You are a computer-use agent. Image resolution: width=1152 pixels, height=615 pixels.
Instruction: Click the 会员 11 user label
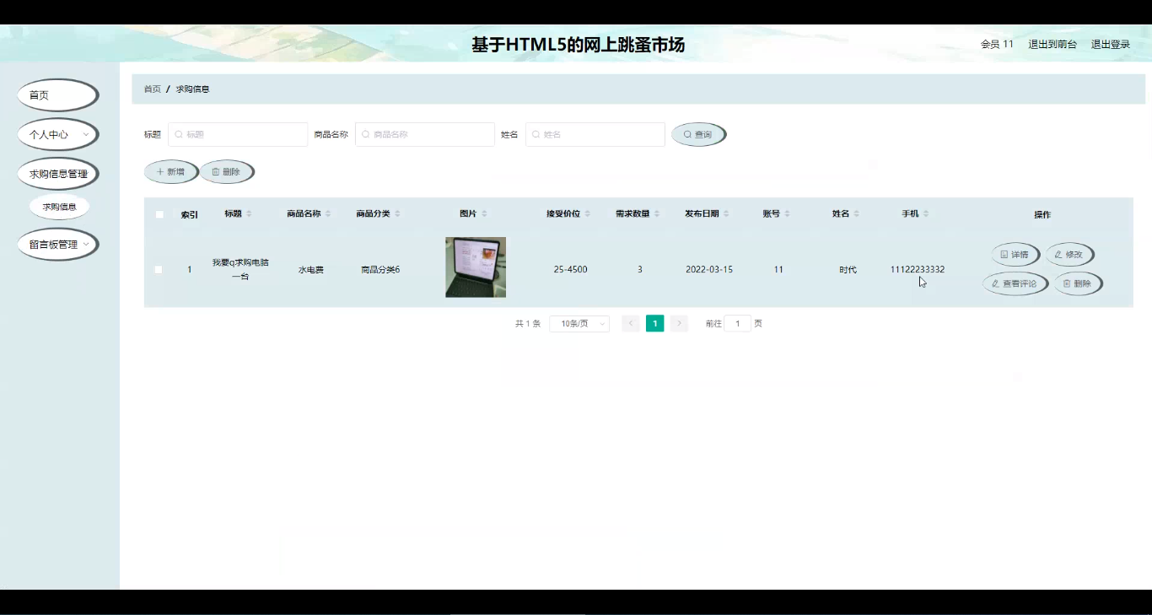click(x=997, y=45)
